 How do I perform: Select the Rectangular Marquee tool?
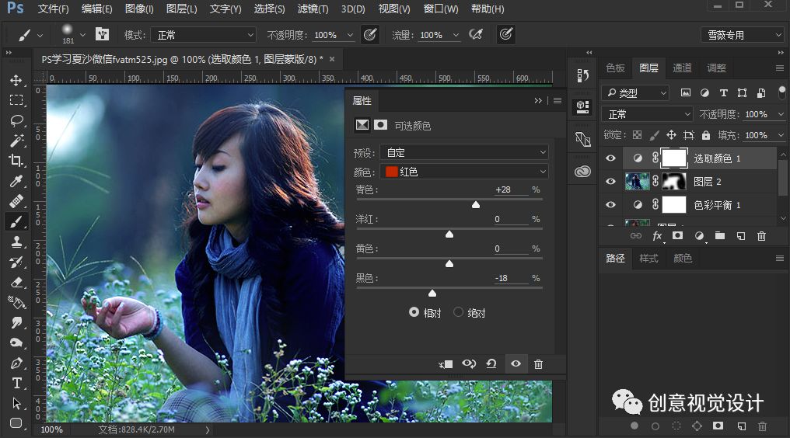[x=16, y=100]
